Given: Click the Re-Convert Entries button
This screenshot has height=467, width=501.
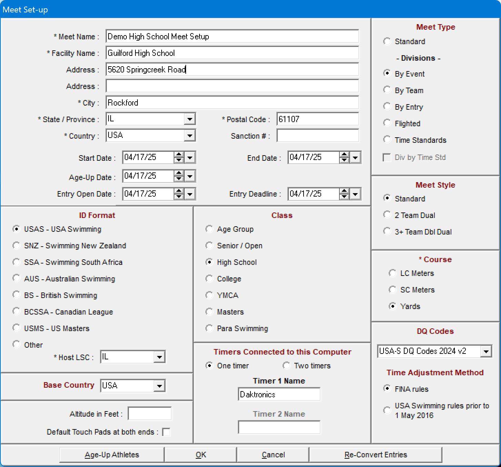Looking at the screenshot, I should pyautogui.click(x=375, y=455).
